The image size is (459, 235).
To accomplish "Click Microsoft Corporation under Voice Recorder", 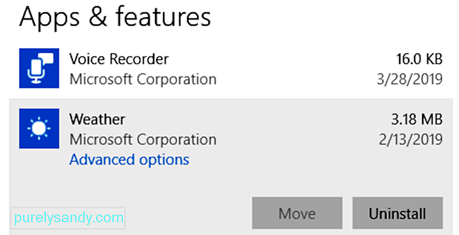I will (x=143, y=79).
